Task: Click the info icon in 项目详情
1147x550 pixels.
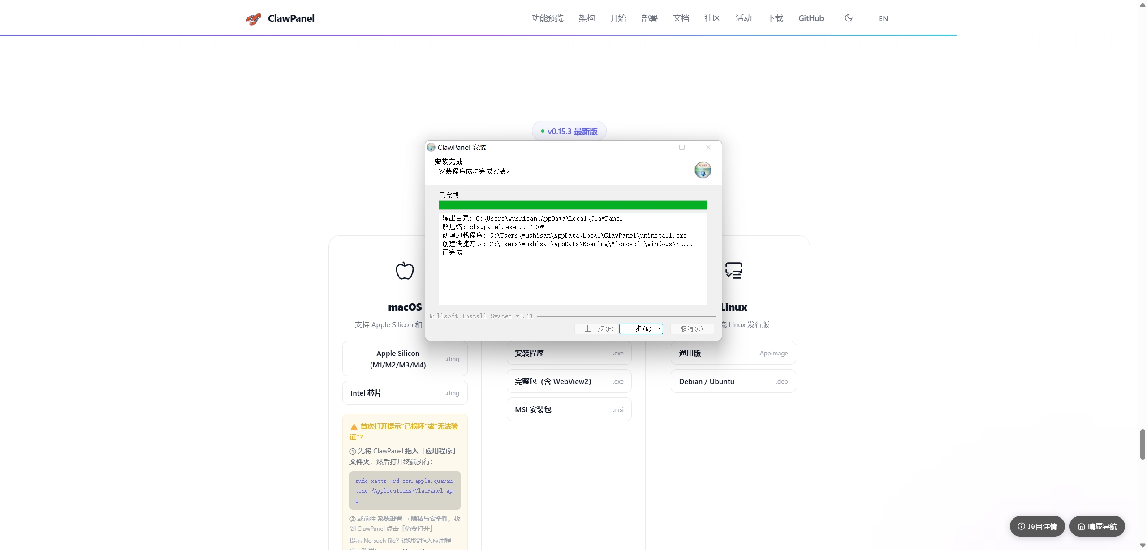Action: 1021,526
